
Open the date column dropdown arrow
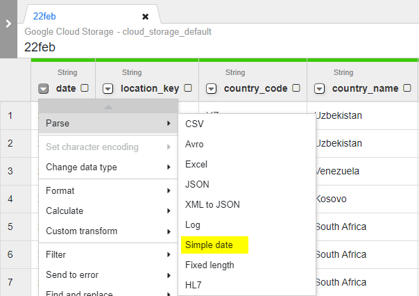coord(44,88)
